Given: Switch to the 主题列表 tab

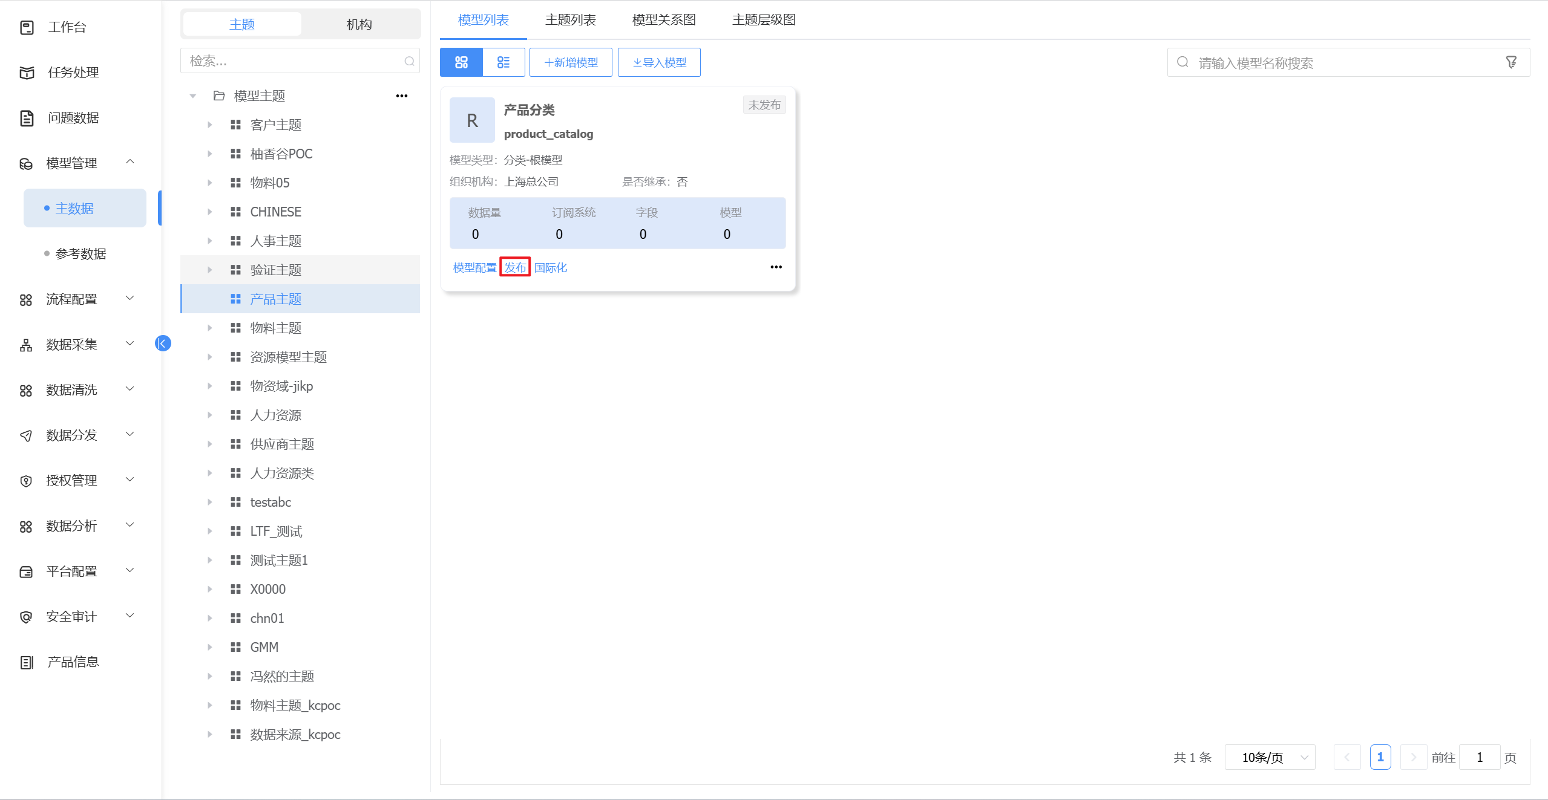Looking at the screenshot, I should pos(570,20).
